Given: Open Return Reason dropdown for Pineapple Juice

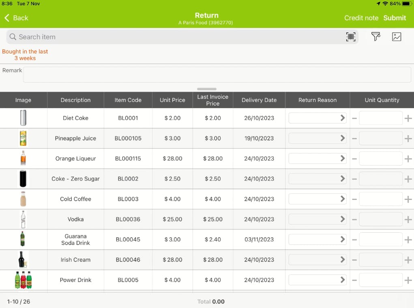Looking at the screenshot, I should [x=317, y=138].
